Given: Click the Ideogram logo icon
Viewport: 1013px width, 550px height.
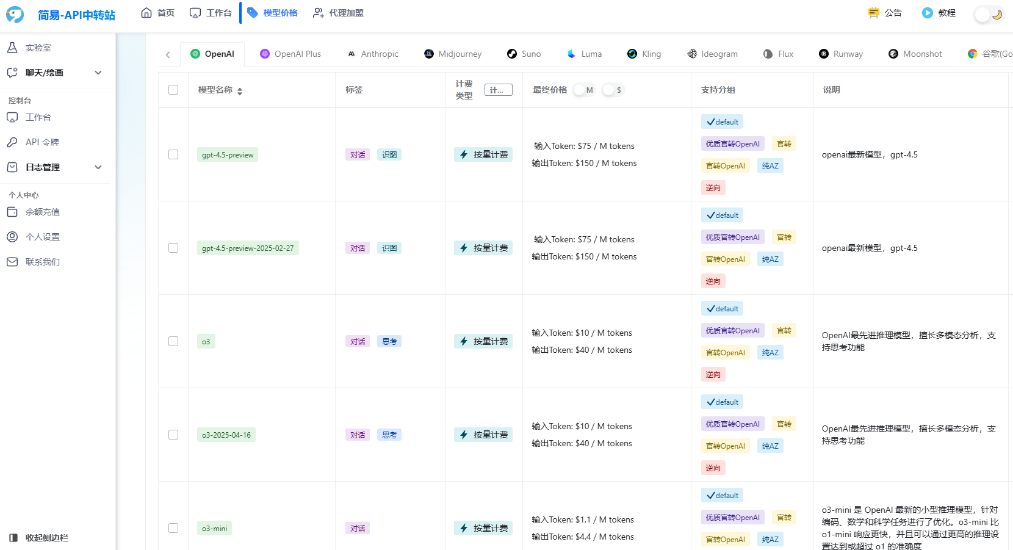Looking at the screenshot, I should 692,54.
